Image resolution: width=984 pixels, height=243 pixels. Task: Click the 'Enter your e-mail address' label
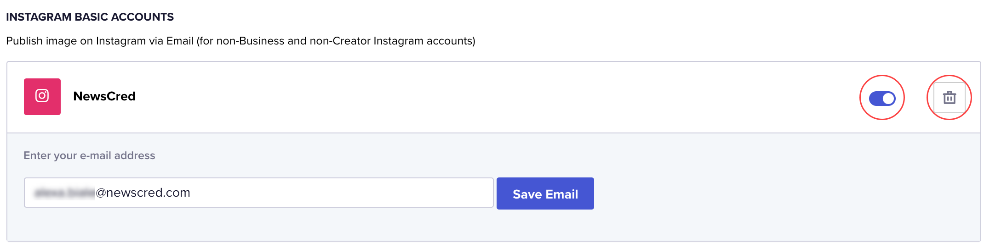[x=89, y=155]
